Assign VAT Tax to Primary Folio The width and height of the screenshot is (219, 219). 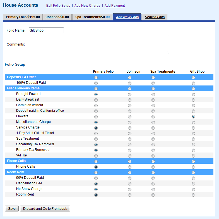coord(96,156)
